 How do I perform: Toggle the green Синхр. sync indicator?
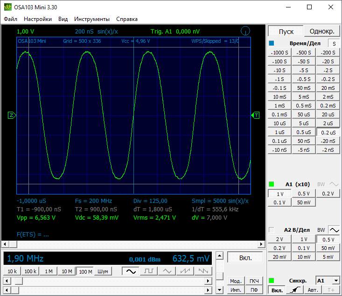point(272,281)
